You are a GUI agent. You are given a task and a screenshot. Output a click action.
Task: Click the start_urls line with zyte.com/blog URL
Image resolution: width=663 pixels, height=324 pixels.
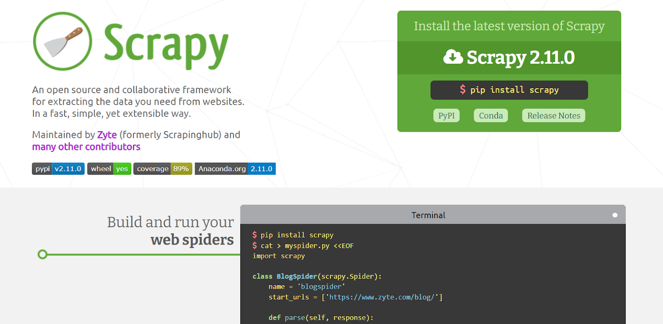[x=356, y=297]
